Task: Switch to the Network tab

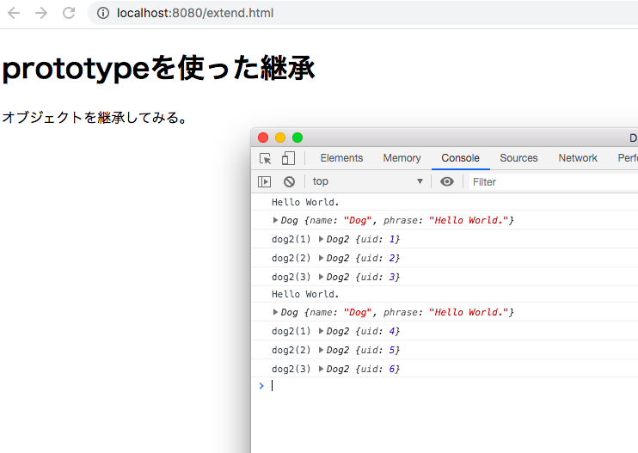Action: [x=577, y=158]
